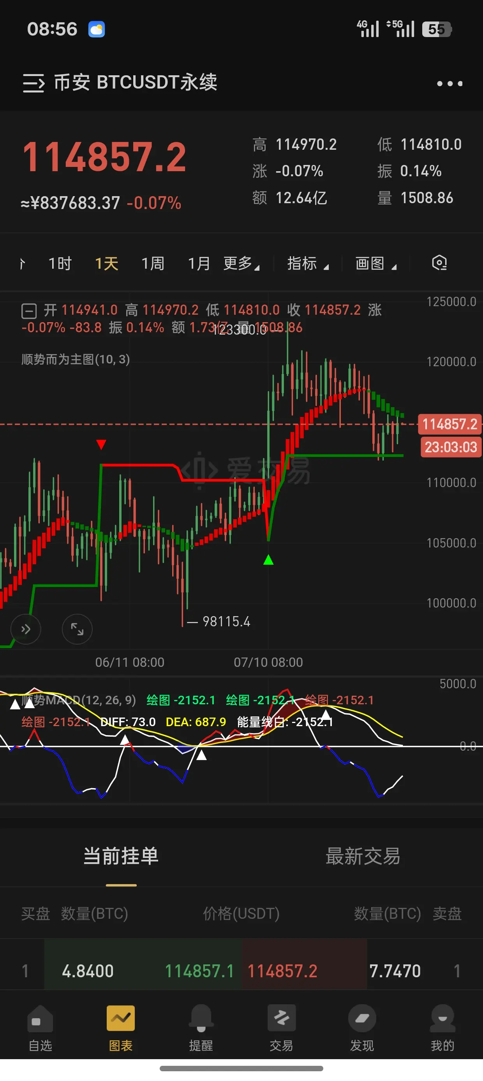The width and height of the screenshot is (483, 1081).
Task: Tap the 量 1508.86 volume stat
Action: [x=415, y=198]
